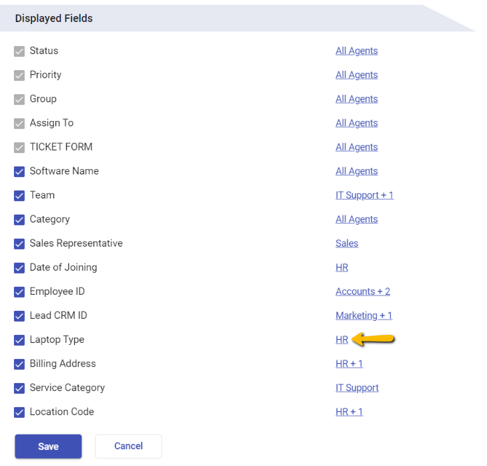Open All Agents link for Group

(x=357, y=99)
